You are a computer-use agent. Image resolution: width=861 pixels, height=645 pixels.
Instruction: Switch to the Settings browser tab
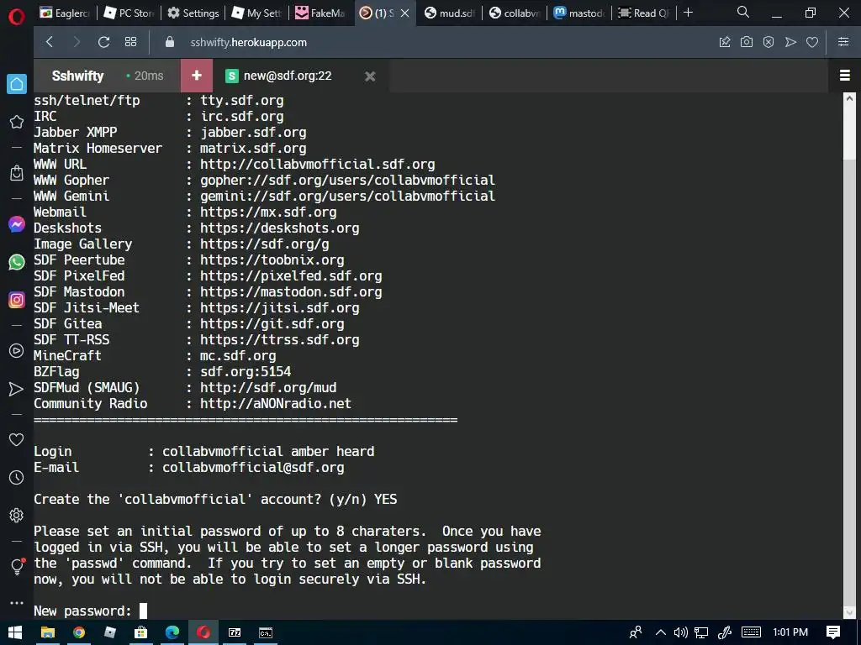(193, 13)
